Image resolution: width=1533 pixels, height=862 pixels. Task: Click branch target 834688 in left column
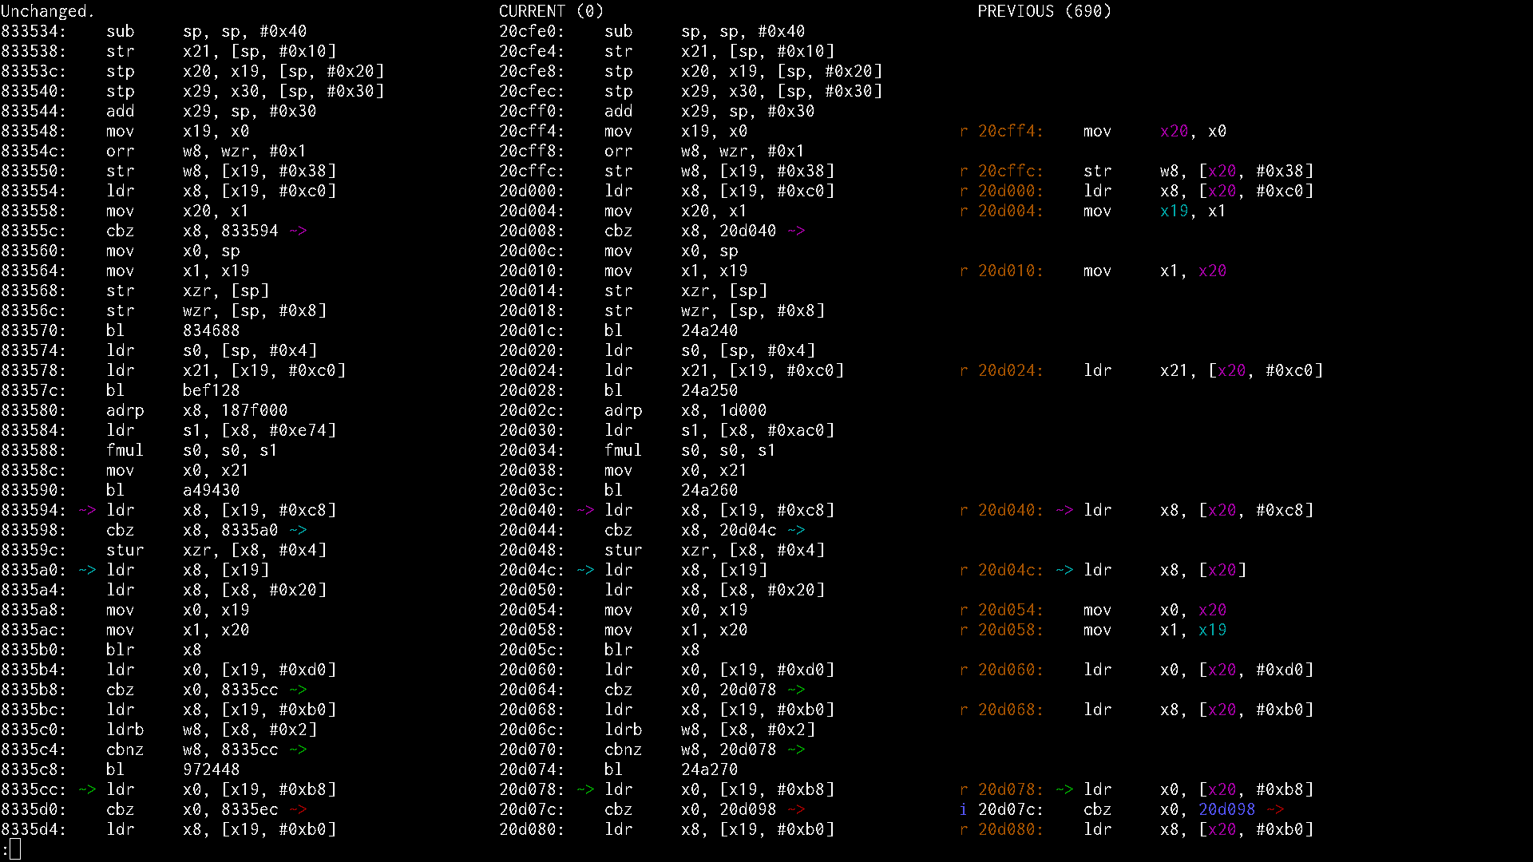[211, 330]
